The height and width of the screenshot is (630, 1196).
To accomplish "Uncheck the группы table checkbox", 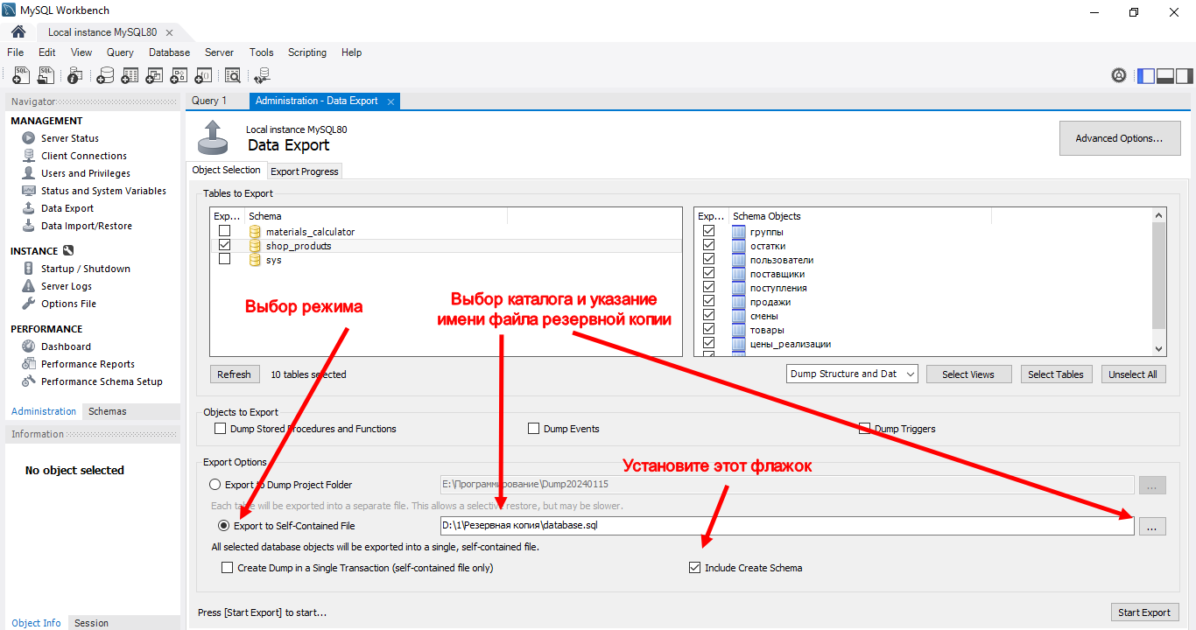I will (x=709, y=232).
